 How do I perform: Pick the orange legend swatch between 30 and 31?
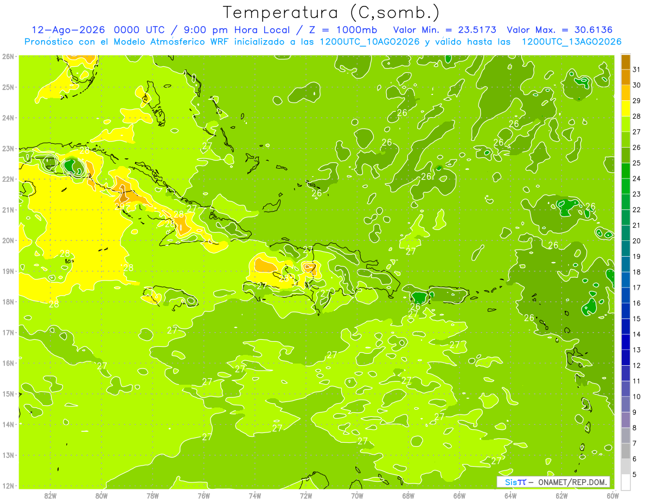pos(626,78)
